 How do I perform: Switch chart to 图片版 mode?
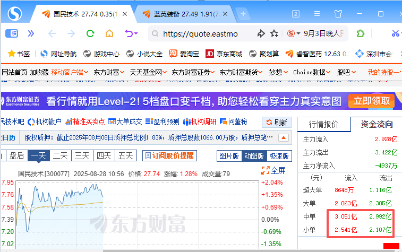229,156
